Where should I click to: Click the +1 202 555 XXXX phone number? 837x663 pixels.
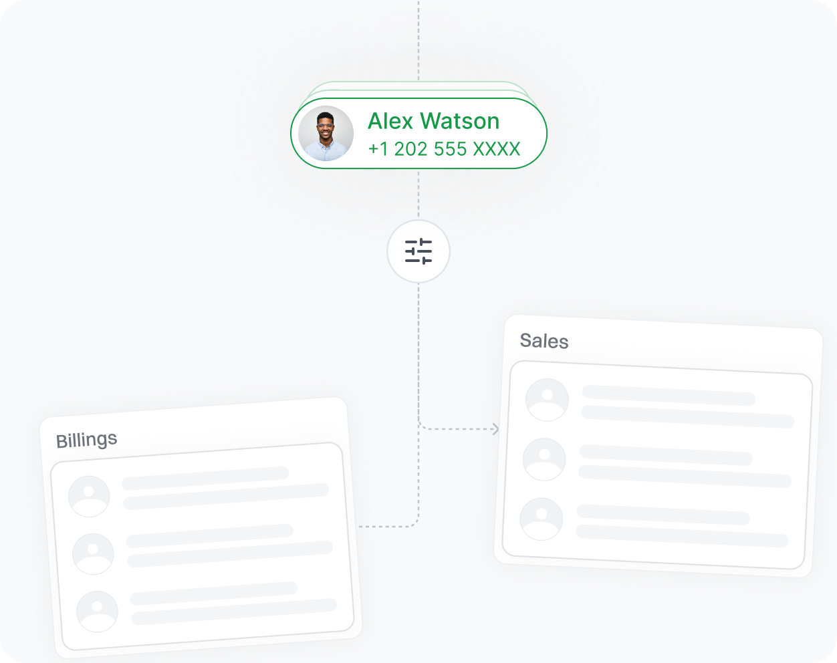(x=444, y=149)
